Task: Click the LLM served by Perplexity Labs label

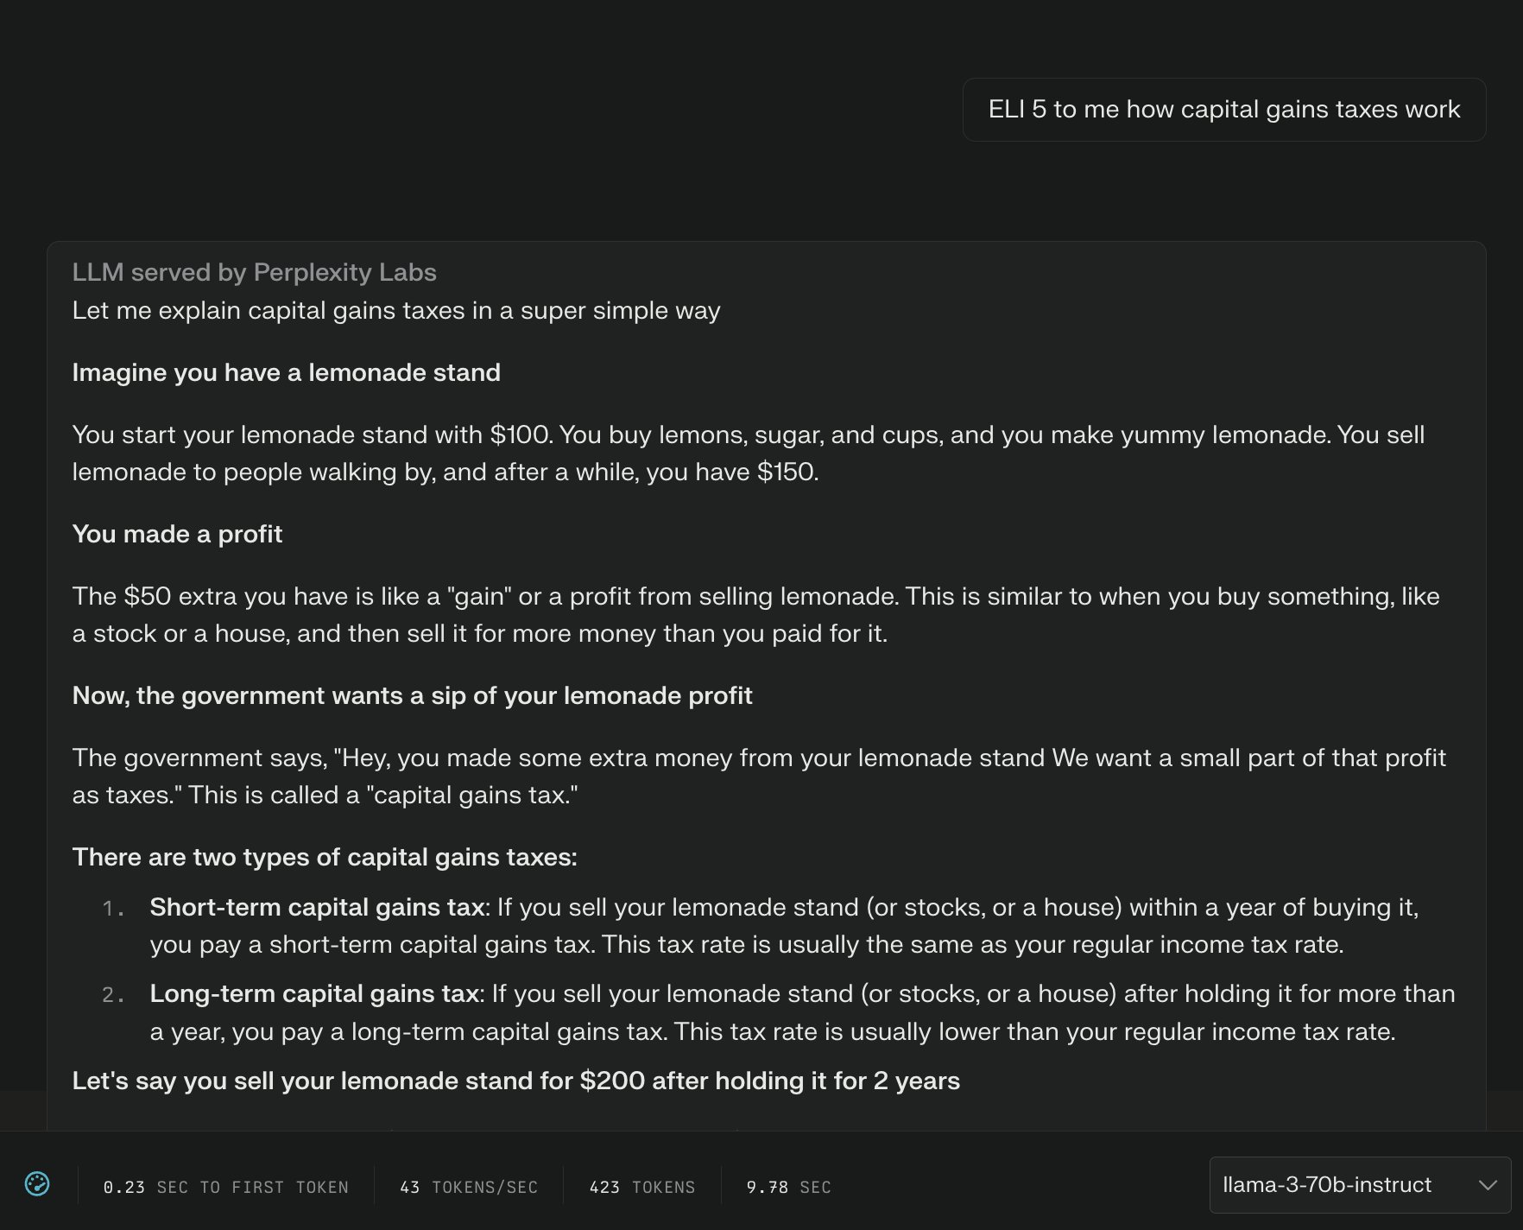Action: coord(255,272)
